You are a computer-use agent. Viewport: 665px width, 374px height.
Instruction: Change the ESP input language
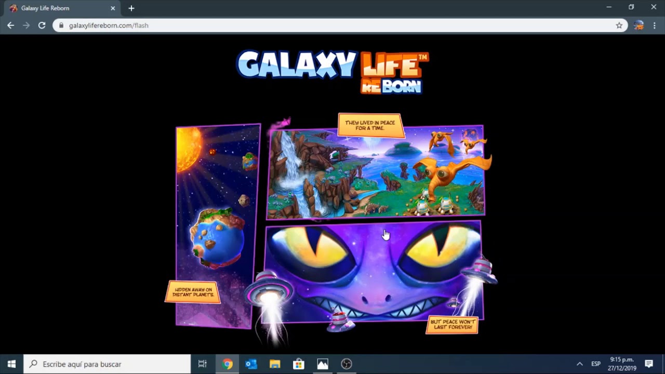point(596,364)
